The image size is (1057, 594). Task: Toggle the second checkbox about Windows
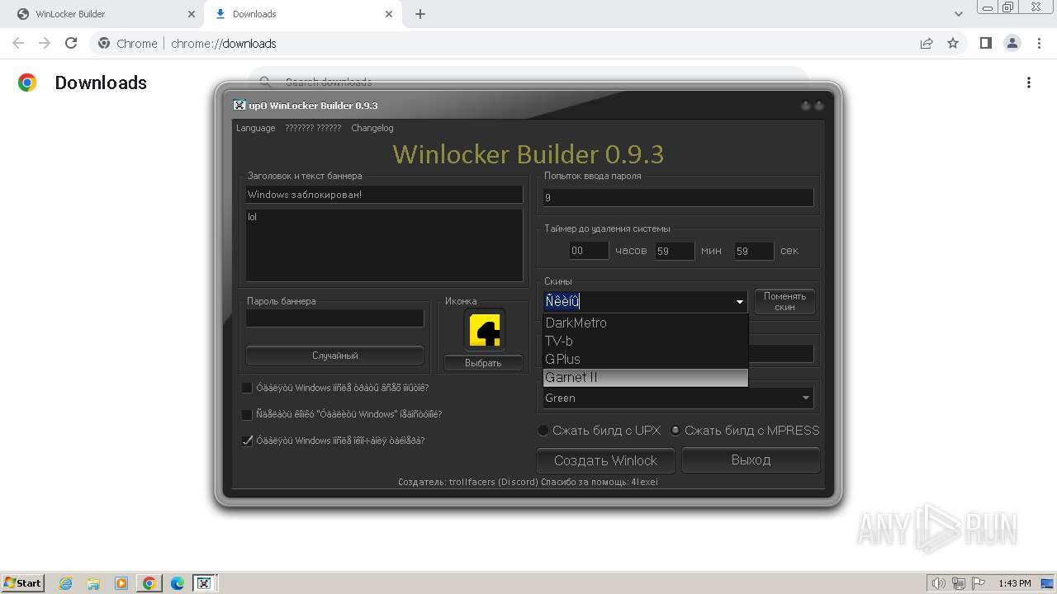tap(247, 414)
